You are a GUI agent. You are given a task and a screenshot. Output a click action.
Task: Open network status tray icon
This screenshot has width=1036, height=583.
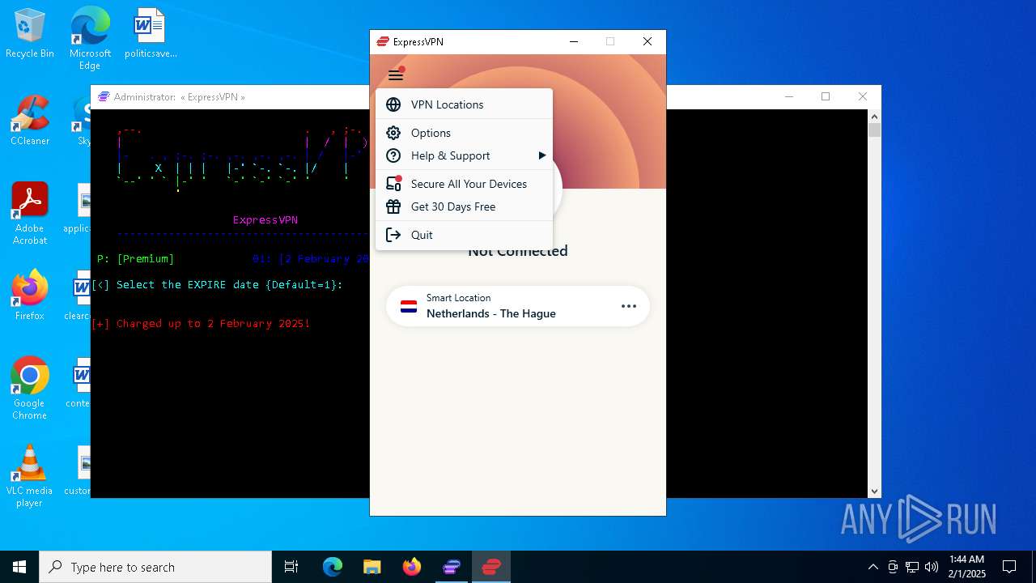pos(912,567)
